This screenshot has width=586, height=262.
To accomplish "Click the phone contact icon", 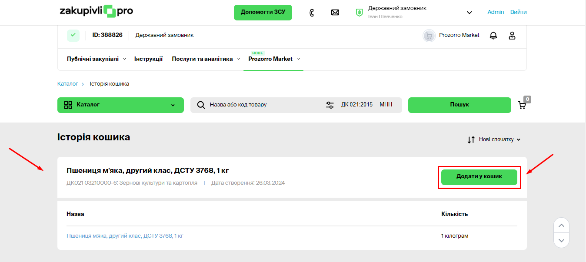I will [312, 13].
